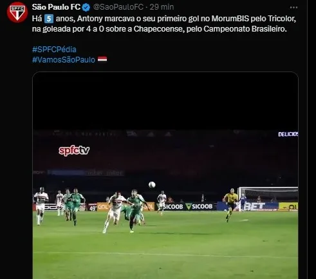This screenshot has height=279, width=316.
Task: Click the black top area of video
Action: (165, 101)
